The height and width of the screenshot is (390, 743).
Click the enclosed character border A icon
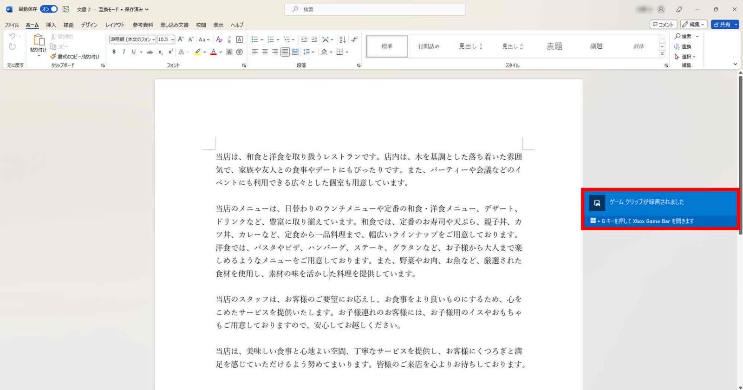[240, 39]
